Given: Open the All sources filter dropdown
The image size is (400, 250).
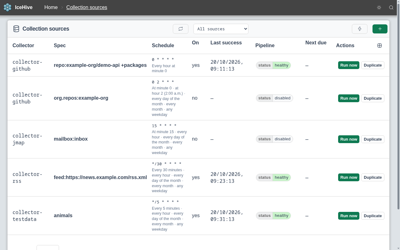Looking at the screenshot, I should (x=221, y=29).
